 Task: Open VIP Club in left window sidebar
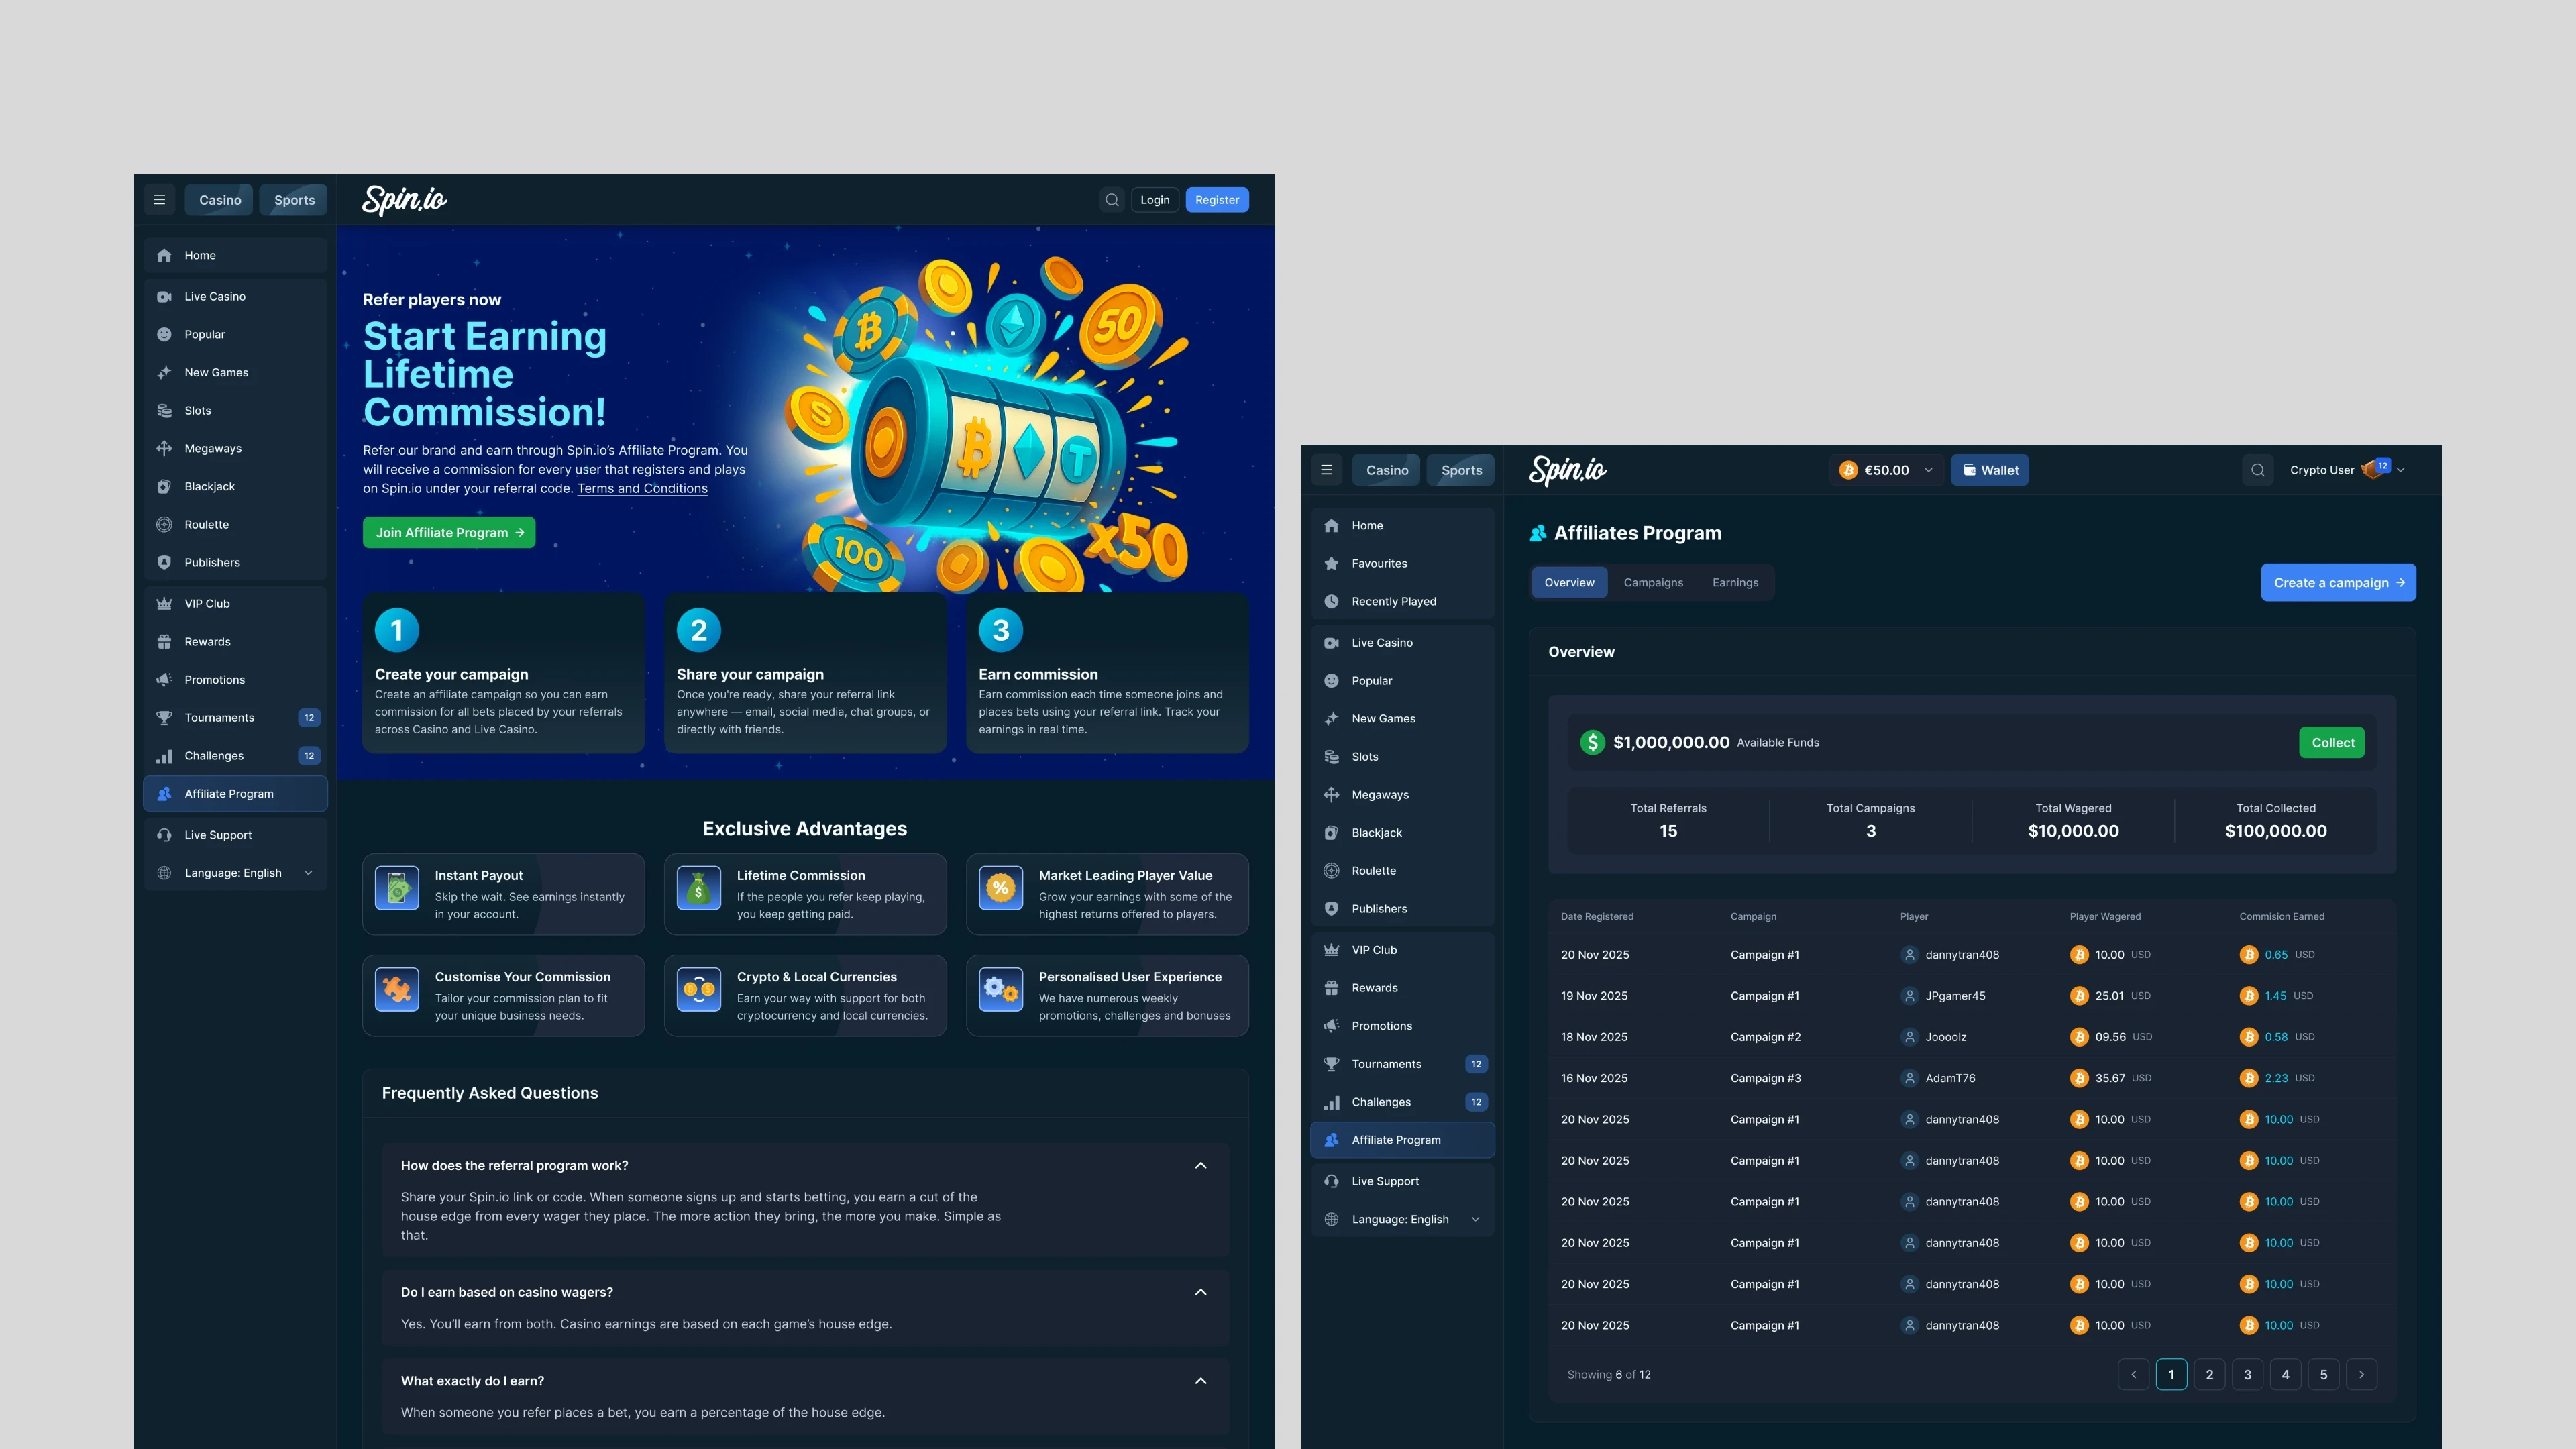[x=235, y=604]
